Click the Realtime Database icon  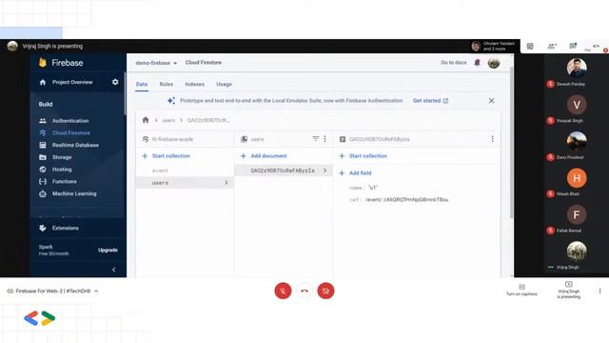point(43,145)
